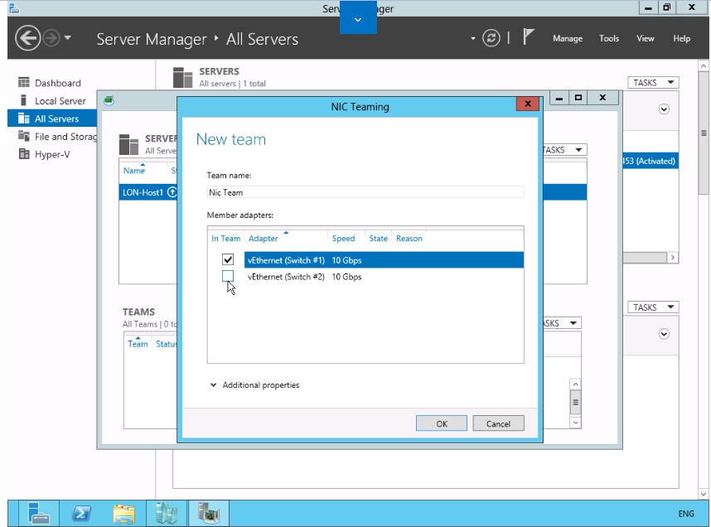
Task: Open TASKS dropdown in NIC Teaming servers
Action: coord(563,150)
